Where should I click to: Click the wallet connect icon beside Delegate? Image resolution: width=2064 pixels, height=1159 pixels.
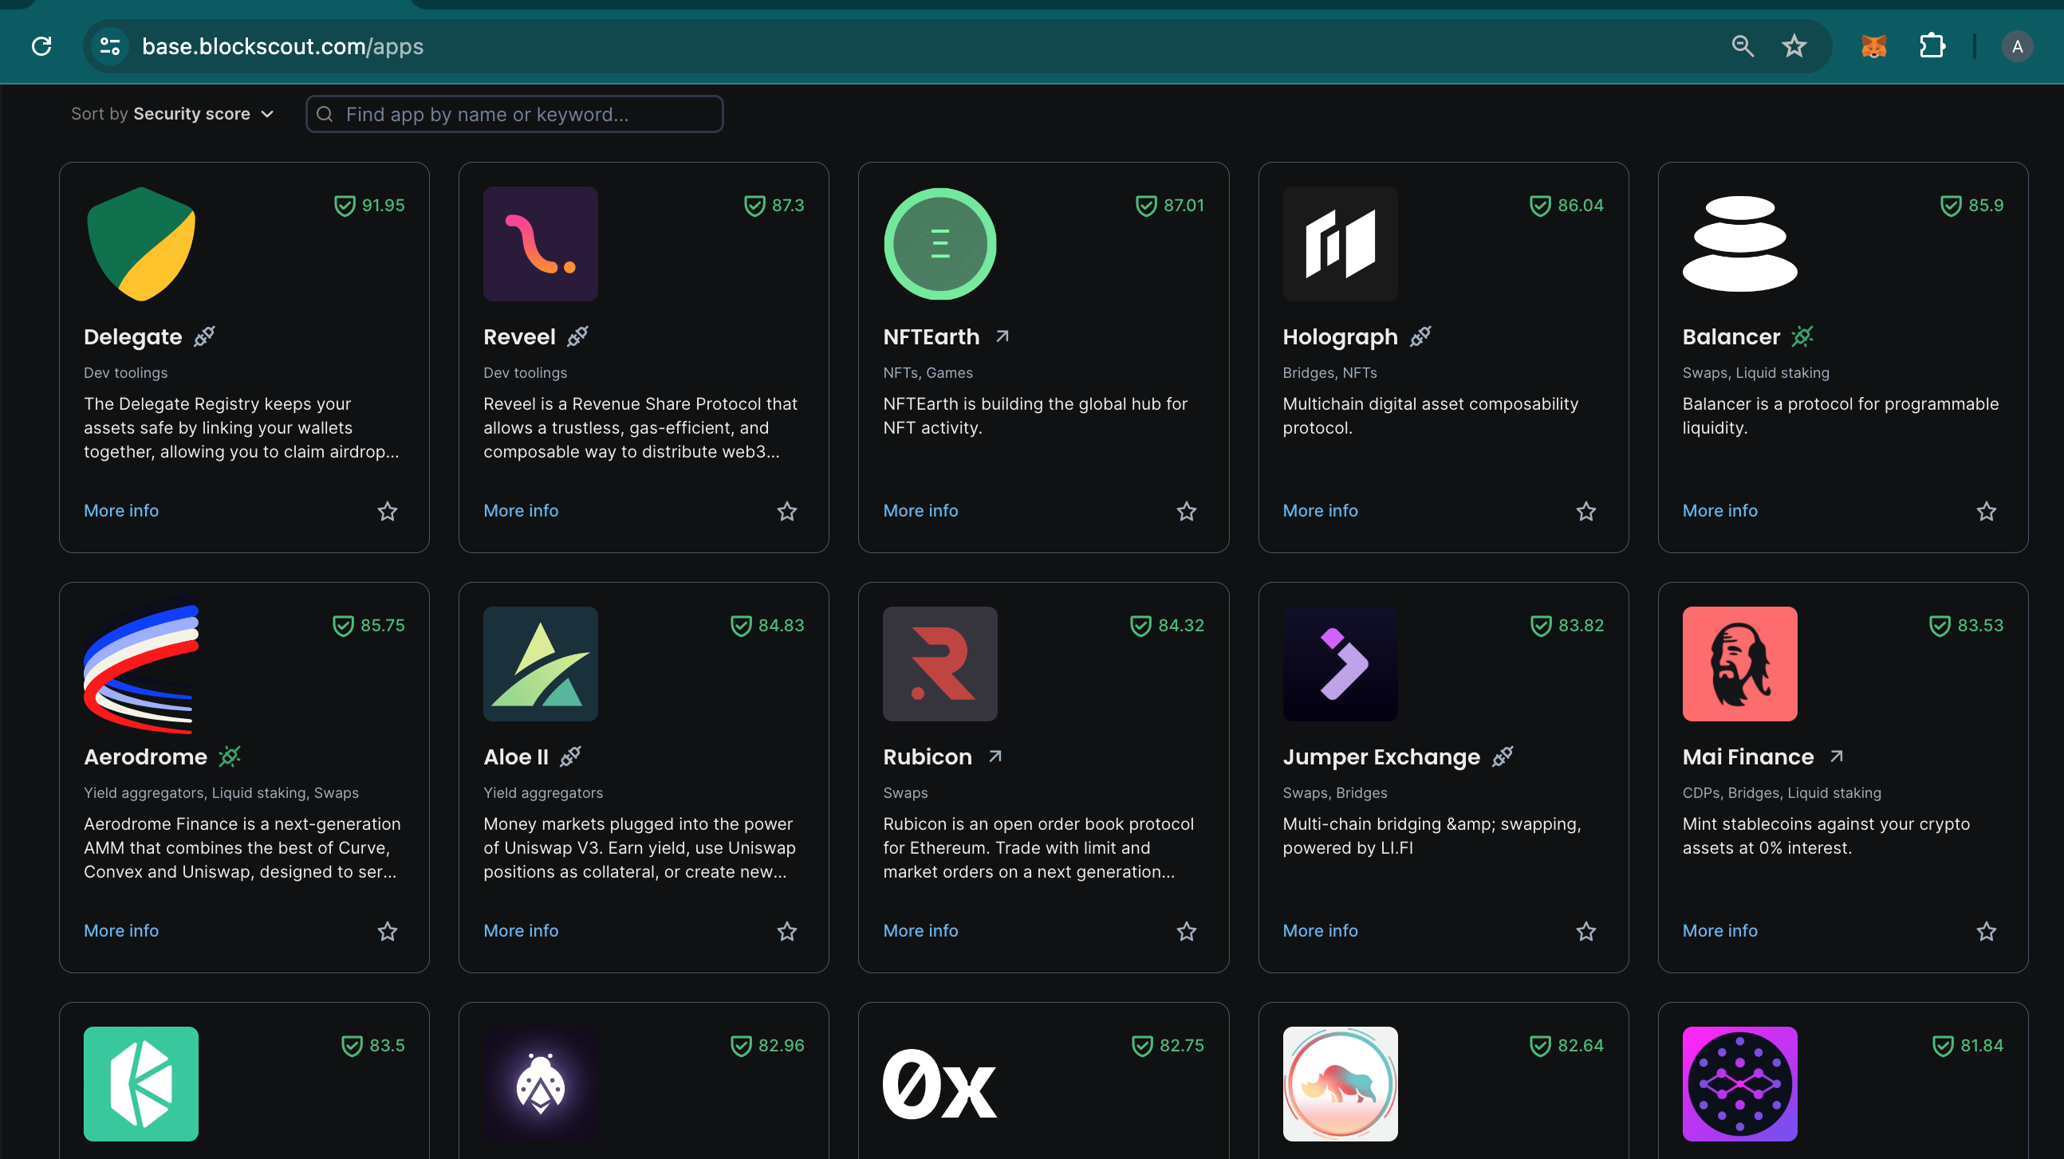(x=204, y=336)
